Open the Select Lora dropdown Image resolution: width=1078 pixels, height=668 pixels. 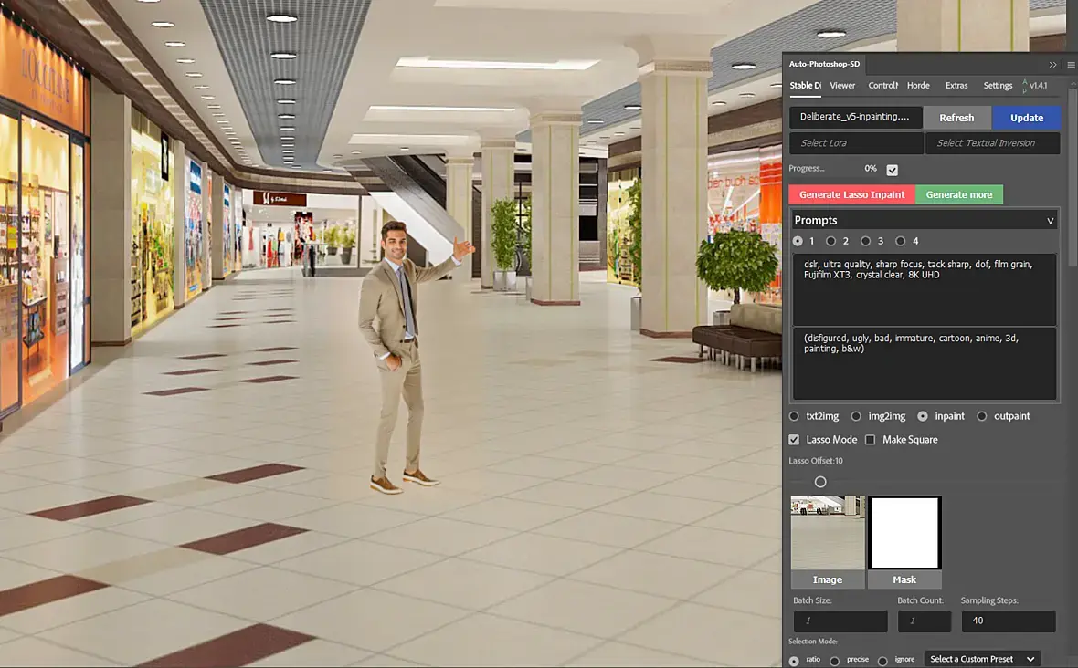click(855, 143)
